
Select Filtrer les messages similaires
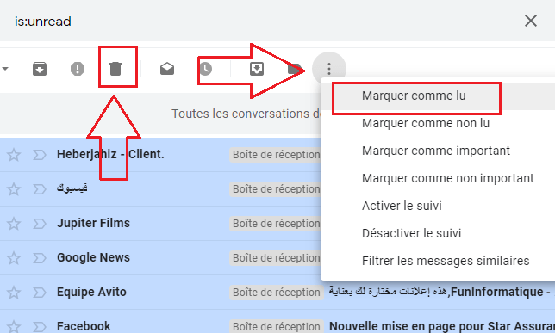tap(446, 262)
